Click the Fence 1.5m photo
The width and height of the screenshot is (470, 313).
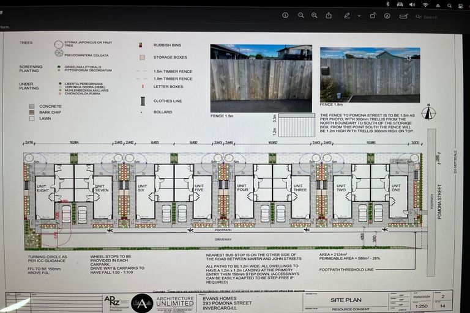[x=261, y=78]
